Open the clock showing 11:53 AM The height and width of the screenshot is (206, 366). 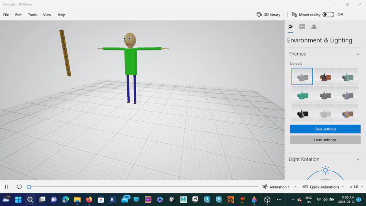click(346, 199)
